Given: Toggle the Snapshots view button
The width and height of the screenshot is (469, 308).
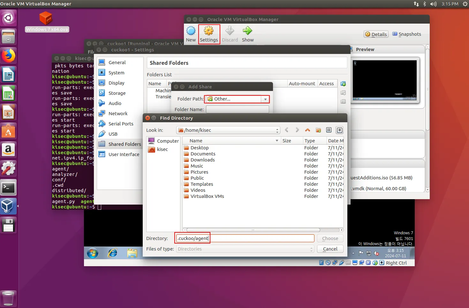Looking at the screenshot, I should coord(406,34).
